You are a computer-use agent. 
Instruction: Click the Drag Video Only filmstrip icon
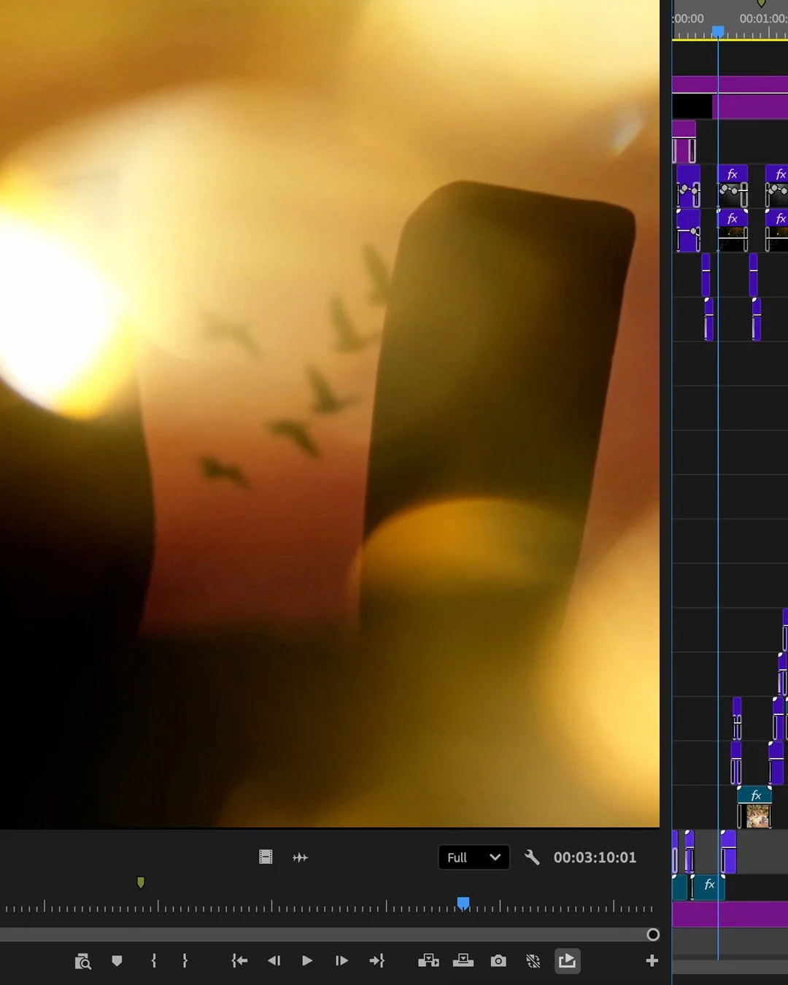tap(266, 857)
